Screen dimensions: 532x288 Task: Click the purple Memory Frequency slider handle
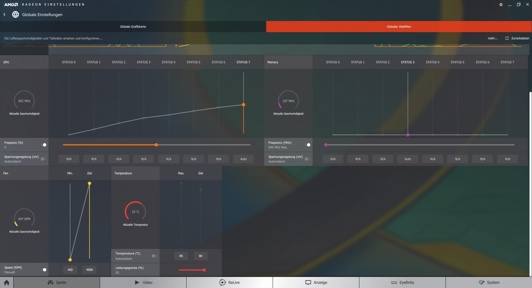(x=326, y=145)
